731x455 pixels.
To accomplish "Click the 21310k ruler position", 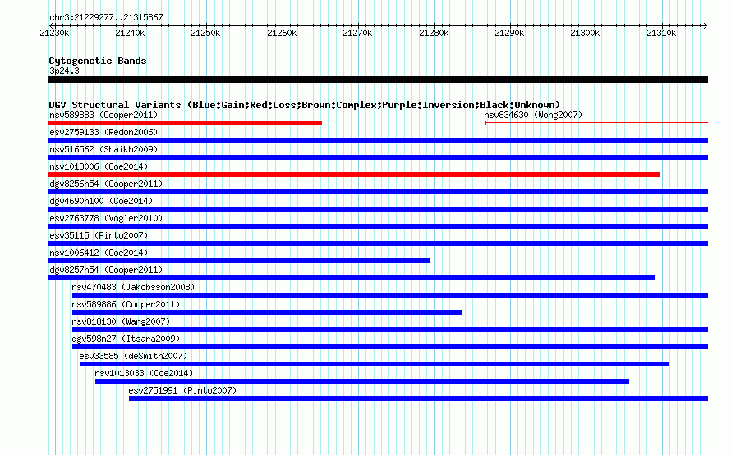I will (x=661, y=33).
